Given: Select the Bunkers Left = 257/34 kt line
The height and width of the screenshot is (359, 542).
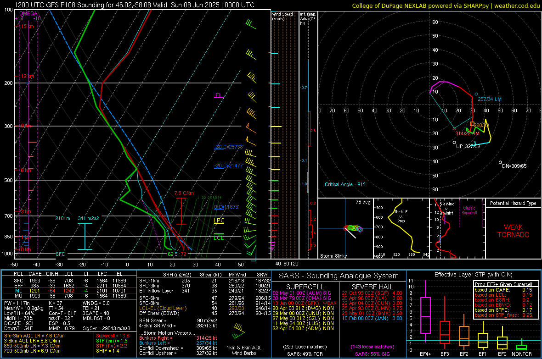Looking at the screenshot, I should 178,343.
